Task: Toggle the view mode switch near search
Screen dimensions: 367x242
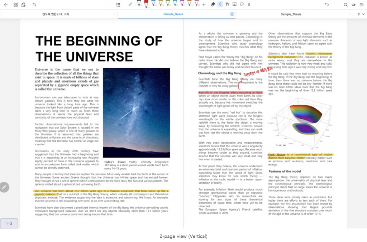Action: 353,5
